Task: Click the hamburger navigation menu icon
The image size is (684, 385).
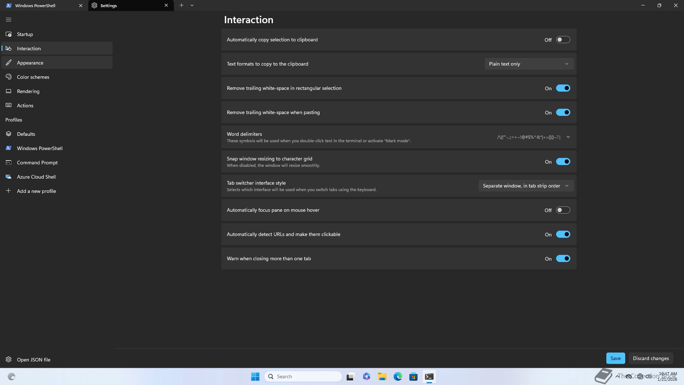Action: [x=9, y=20]
